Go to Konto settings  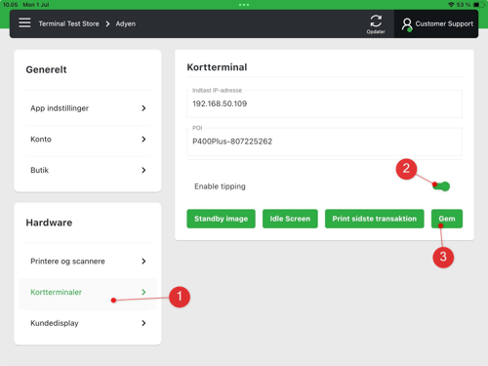pyautogui.click(x=88, y=140)
